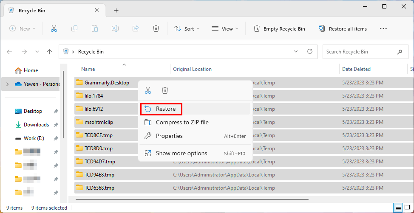The image size is (414, 213).
Task: Select Show more options
Action: click(x=181, y=153)
